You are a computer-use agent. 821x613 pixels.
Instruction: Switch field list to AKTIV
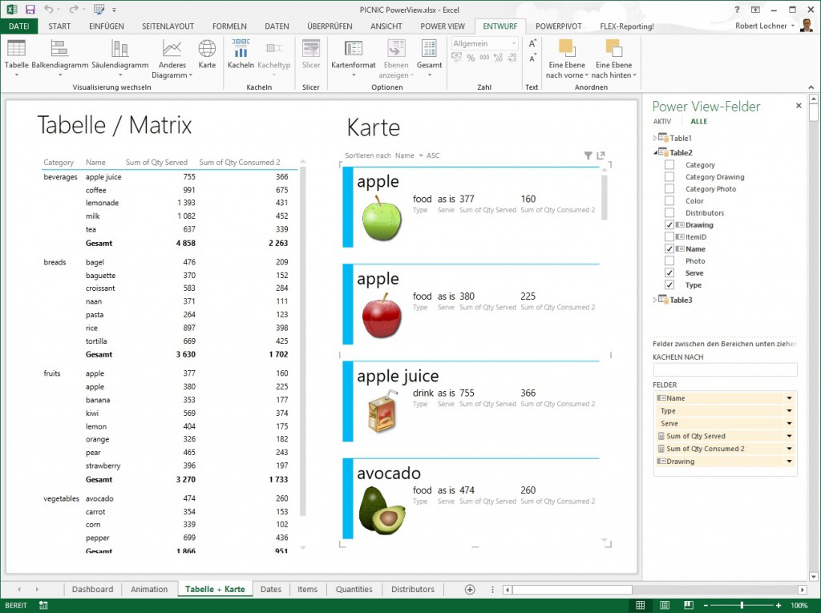(x=662, y=122)
